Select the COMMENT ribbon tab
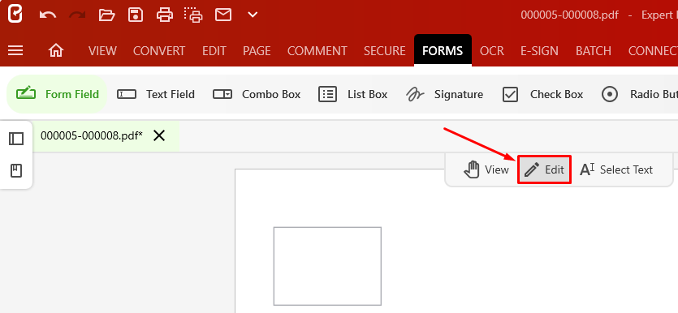678x313 pixels. click(x=317, y=50)
